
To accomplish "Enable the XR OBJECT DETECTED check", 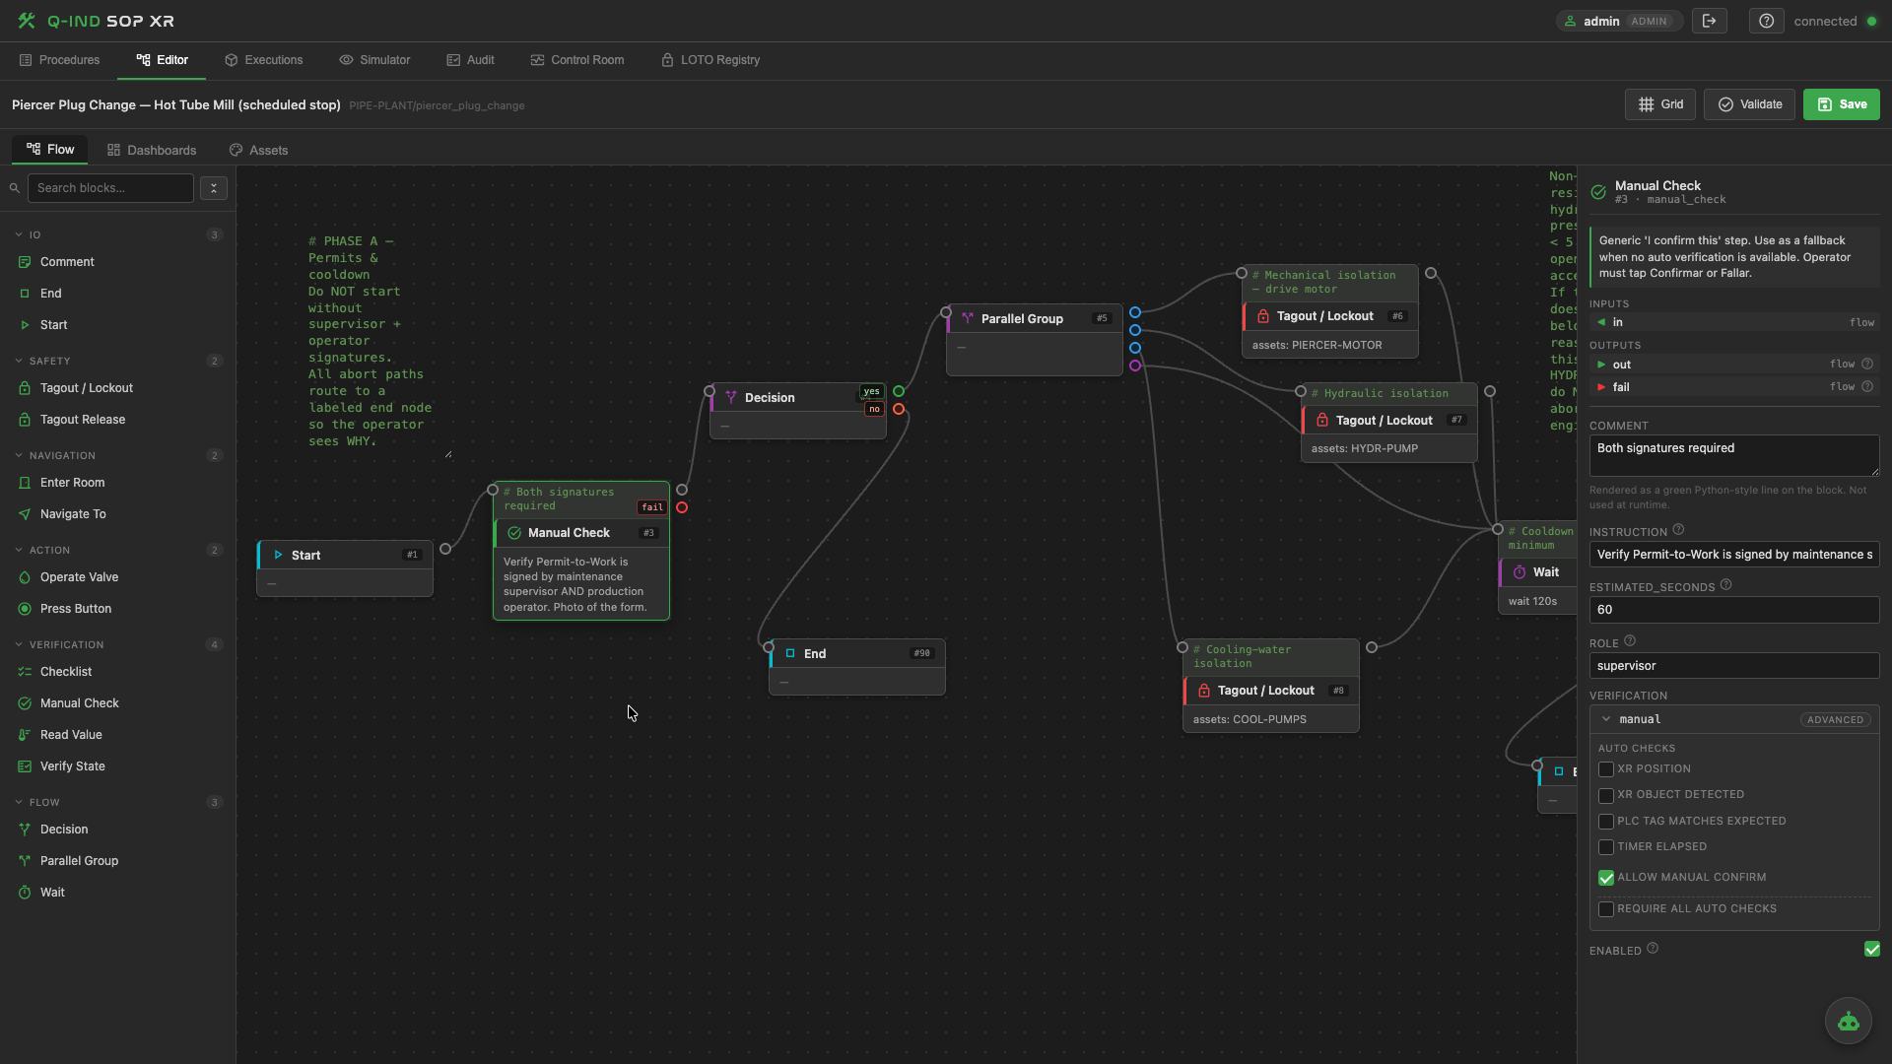I will [x=1606, y=795].
